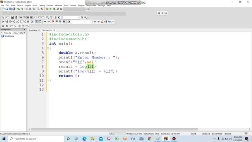
Task: Open the Windows Start menu
Action: pyautogui.click(x=4, y=138)
